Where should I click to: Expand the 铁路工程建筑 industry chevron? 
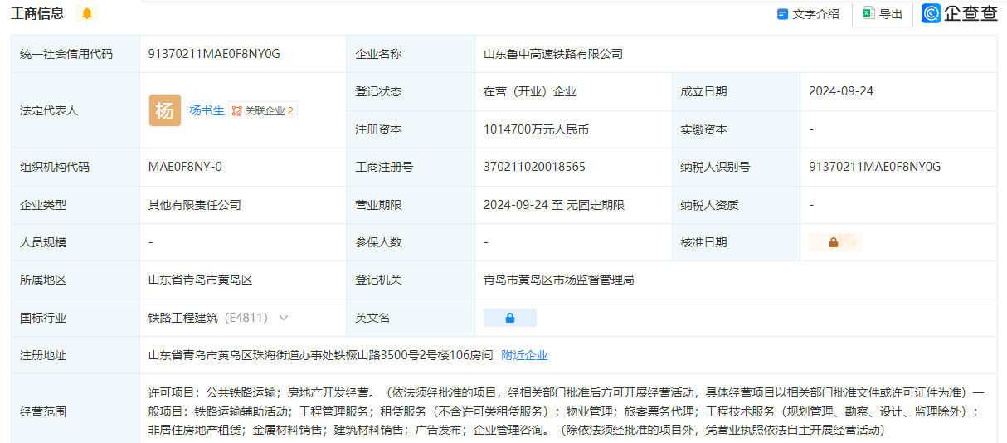point(284,318)
